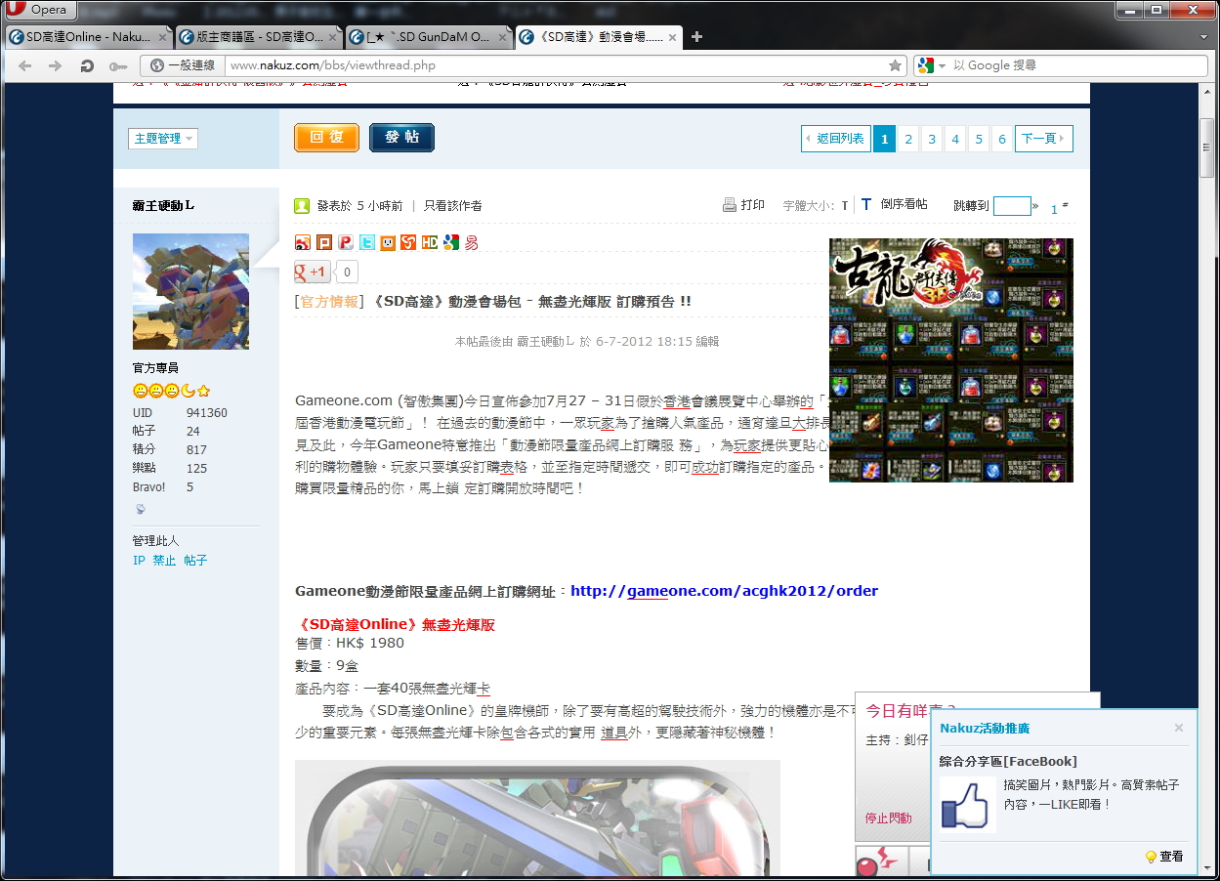Click the 下一頁 next page button

(x=1043, y=139)
